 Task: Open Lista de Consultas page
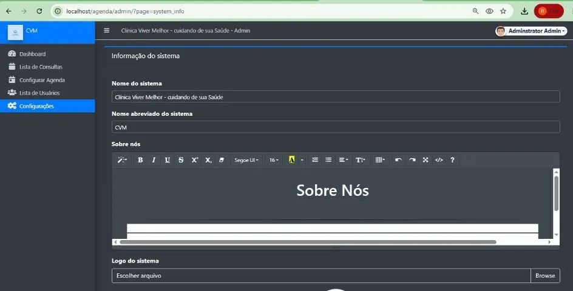click(x=47, y=67)
